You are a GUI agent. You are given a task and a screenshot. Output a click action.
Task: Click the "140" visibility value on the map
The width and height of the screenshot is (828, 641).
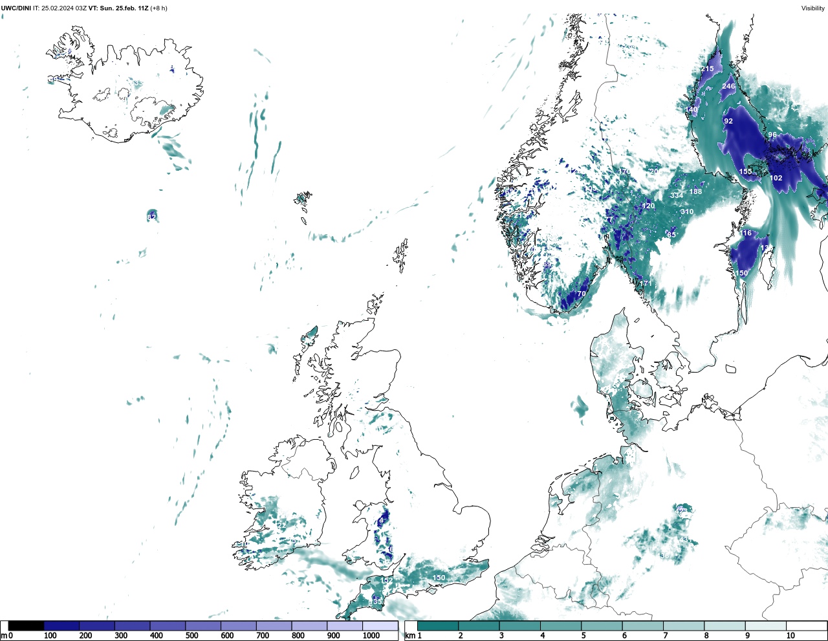pos(692,110)
